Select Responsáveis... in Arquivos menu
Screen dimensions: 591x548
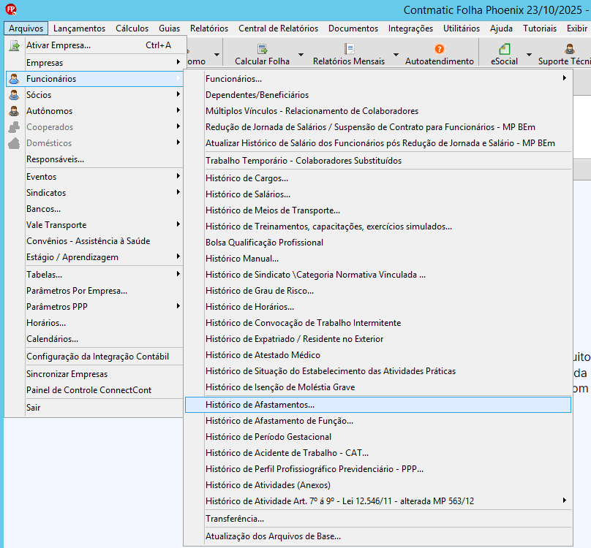click(x=94, y=159)
